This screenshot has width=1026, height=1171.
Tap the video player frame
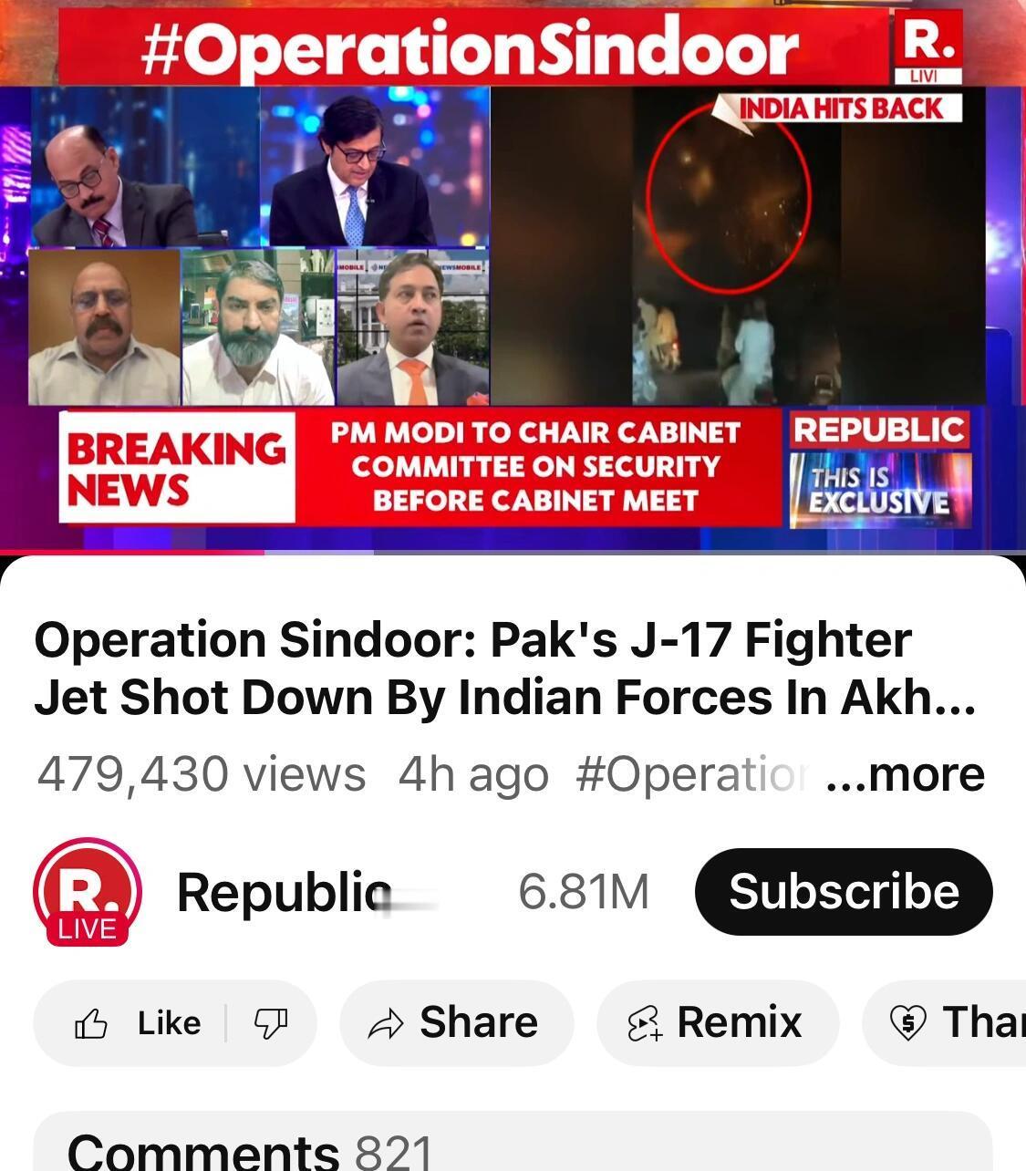click(x=513, y=274)
